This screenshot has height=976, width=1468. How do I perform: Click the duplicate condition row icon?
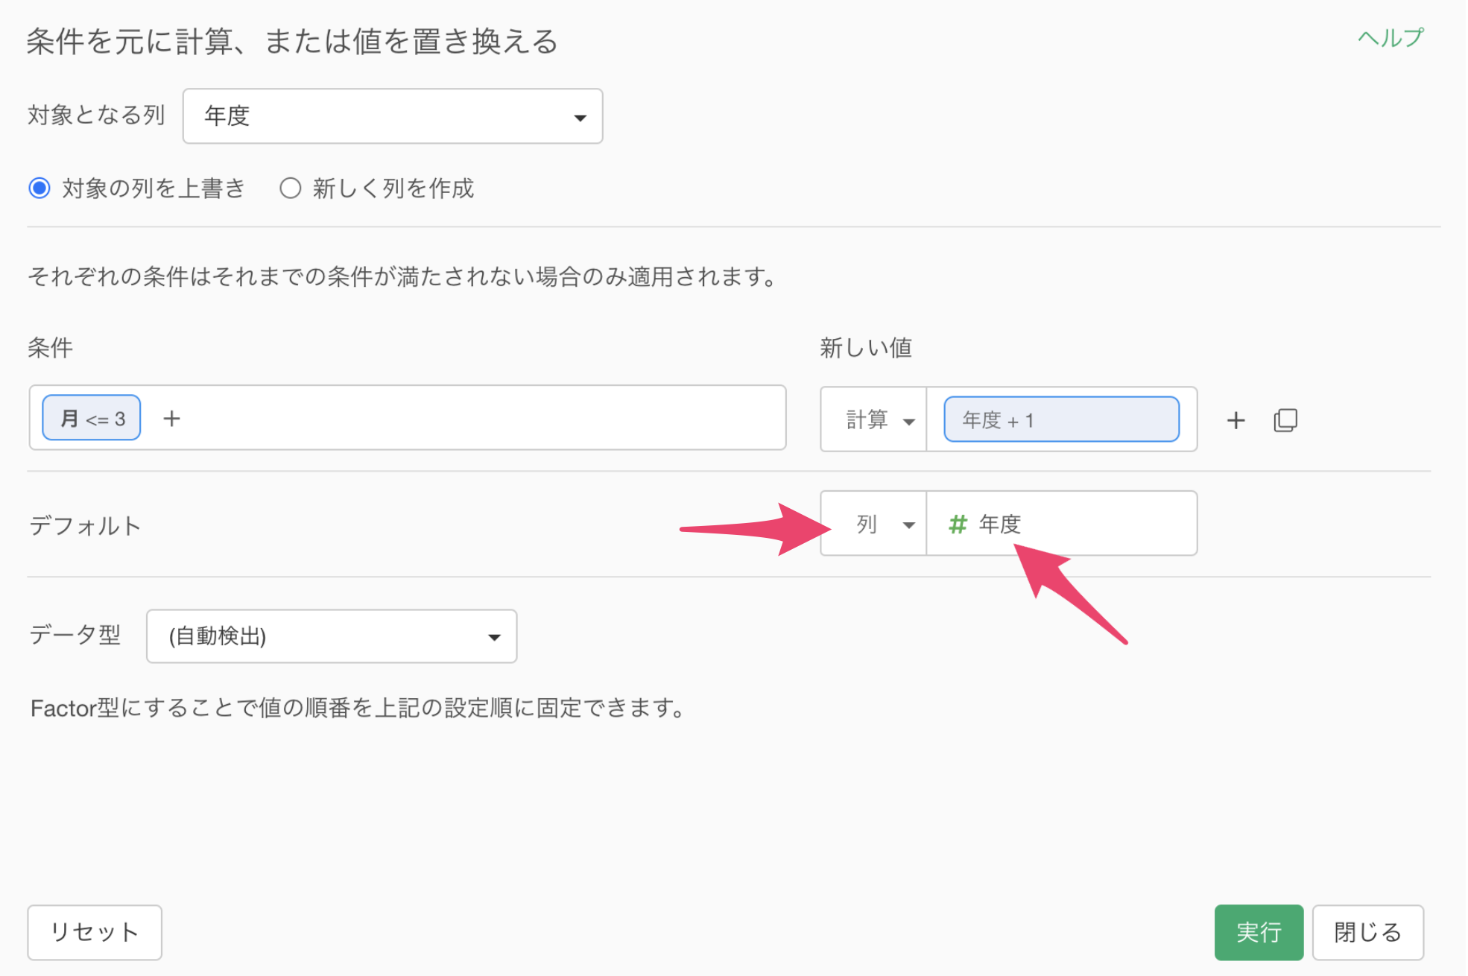[x=1285, y=420]
